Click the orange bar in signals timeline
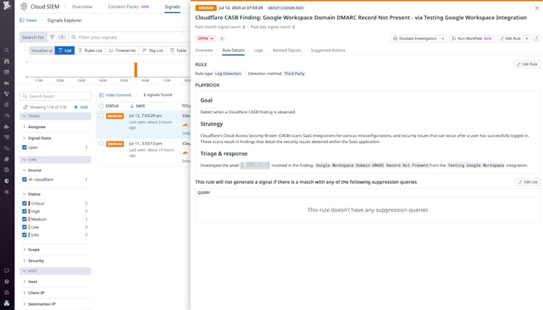This screenshot has height=310, width=543. 136,70
